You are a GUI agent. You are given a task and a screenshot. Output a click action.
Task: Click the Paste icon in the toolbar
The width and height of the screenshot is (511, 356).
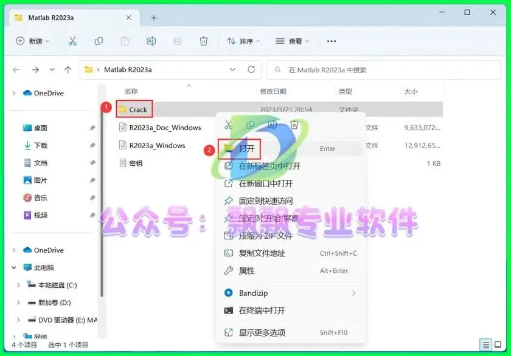(x=125, y=41)
